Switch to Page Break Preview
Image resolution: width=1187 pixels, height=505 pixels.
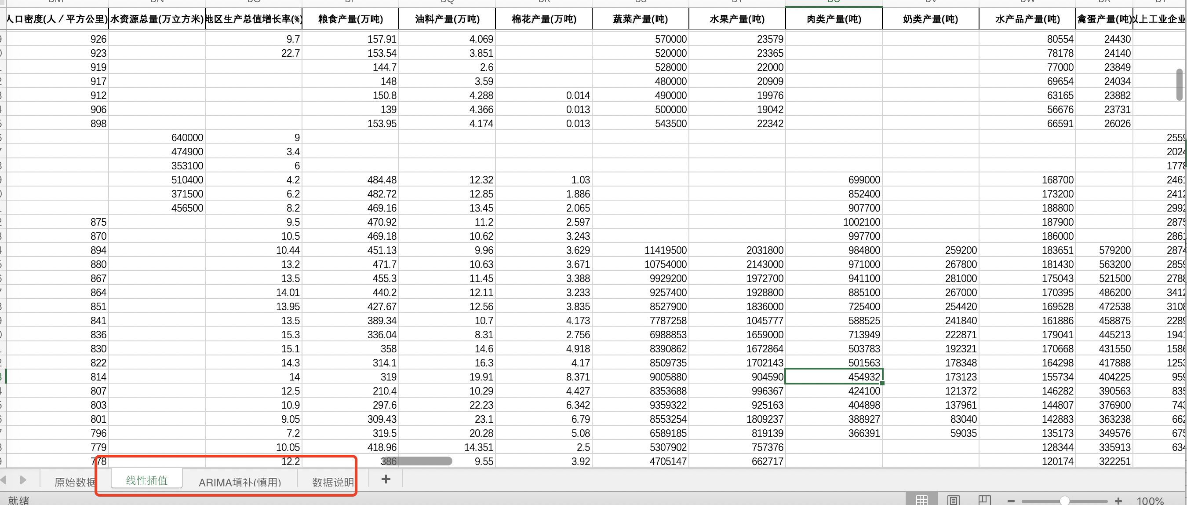tap(984, 501)
